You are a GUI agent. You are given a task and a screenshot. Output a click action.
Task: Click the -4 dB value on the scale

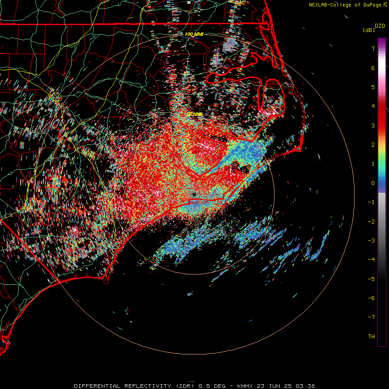[371, 260]
